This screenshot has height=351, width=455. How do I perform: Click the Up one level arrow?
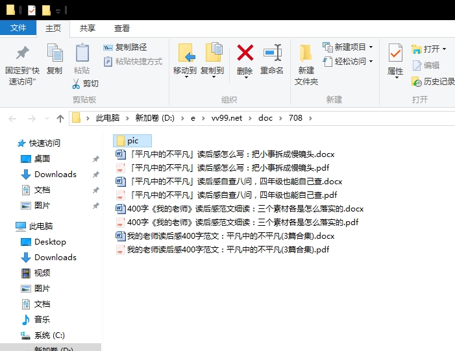[60, 118]
